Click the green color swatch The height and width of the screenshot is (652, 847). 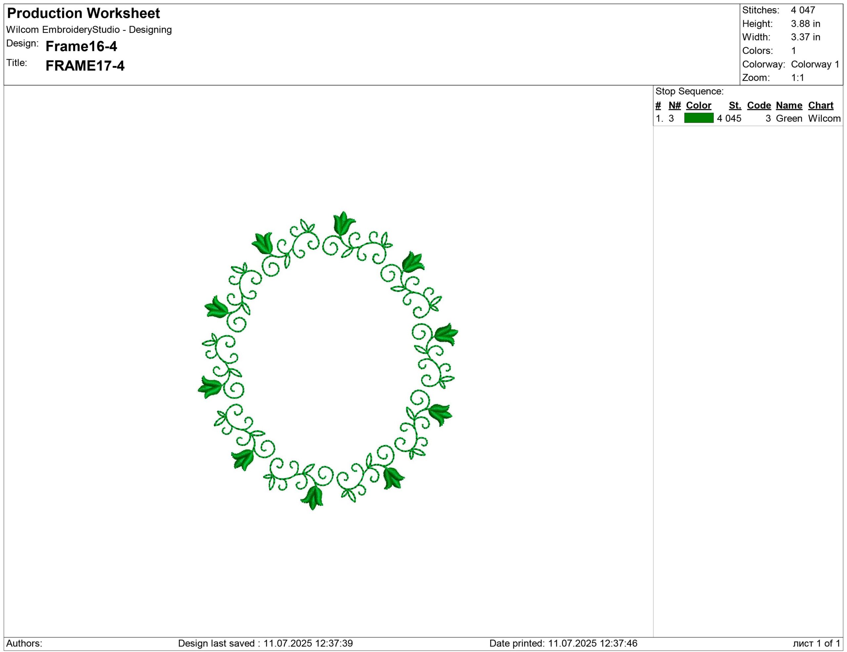coord(698,118)
